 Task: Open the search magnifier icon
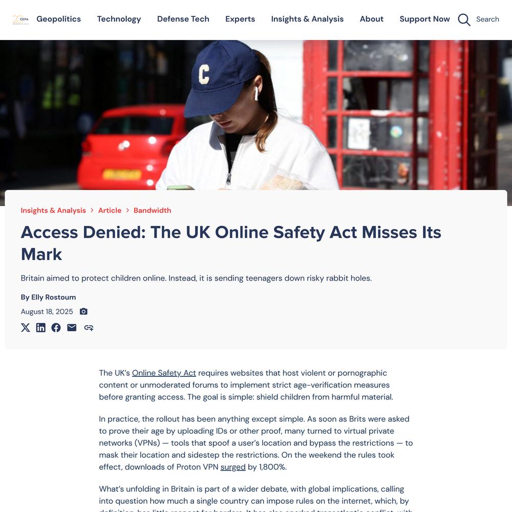click(464, 19)
